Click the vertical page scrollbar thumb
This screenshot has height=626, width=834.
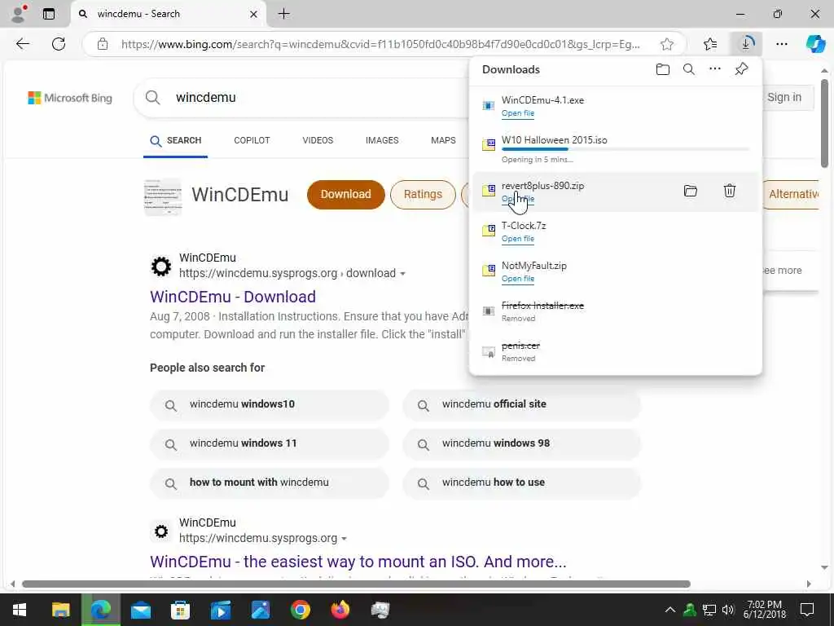point(824,123)
